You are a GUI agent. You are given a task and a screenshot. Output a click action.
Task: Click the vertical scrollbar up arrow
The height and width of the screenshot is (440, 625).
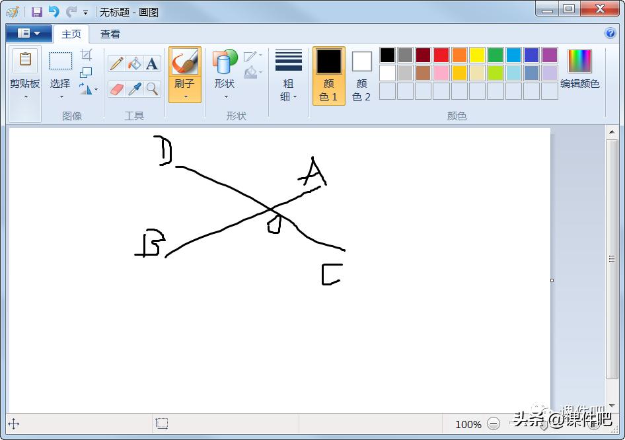pos(612,132)
